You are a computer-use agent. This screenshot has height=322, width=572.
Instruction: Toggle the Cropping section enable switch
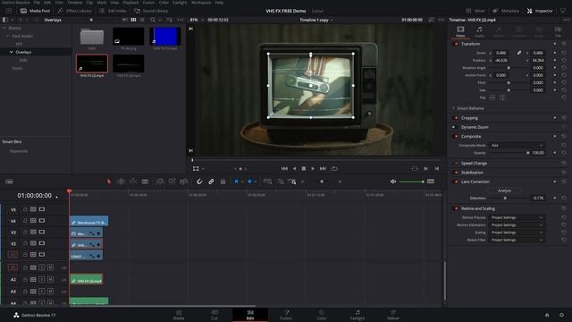click(456, 118)
